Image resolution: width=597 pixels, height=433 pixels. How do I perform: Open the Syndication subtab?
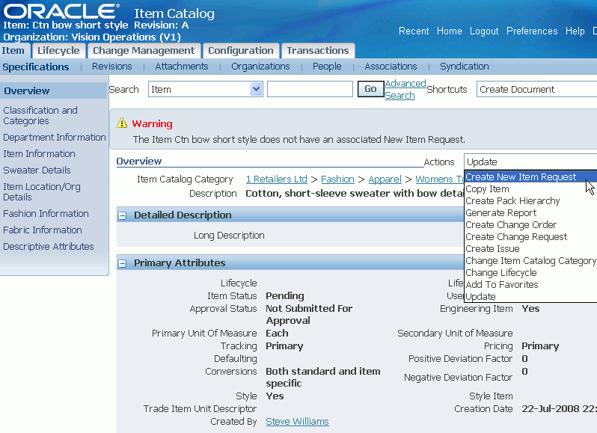tap(465, 67)
